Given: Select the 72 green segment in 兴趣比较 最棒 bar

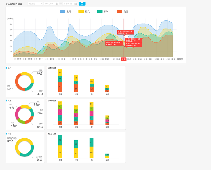Looking at the screenshot, I should click(60, 118).
